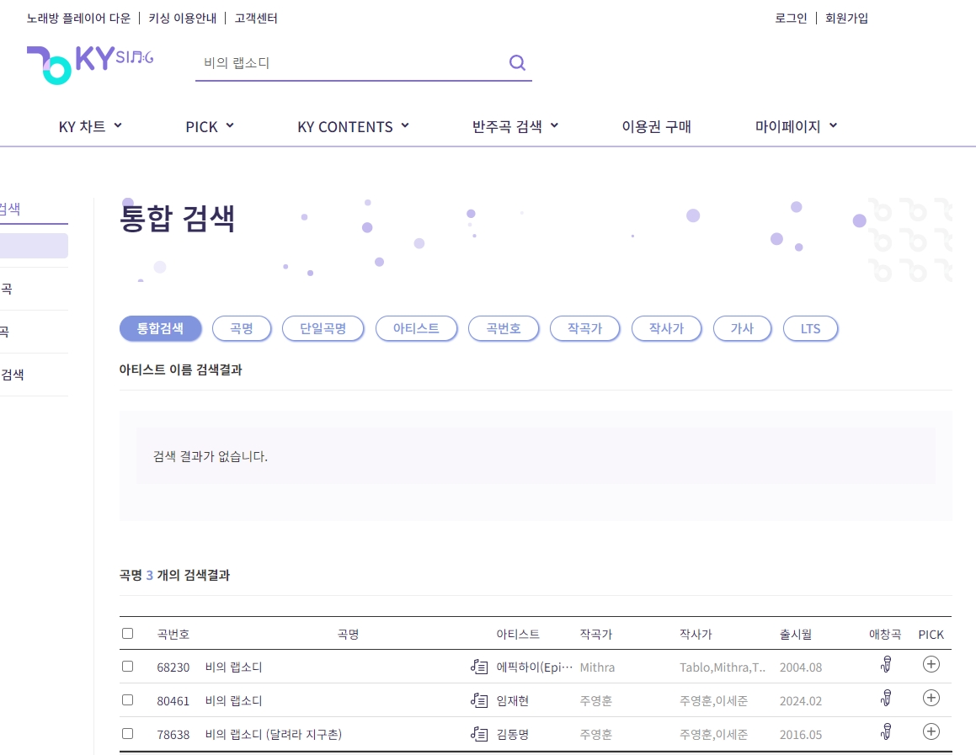Check the checkbox for song 68230
Viewport: 976px width, 755px height.
pos(127,665)
